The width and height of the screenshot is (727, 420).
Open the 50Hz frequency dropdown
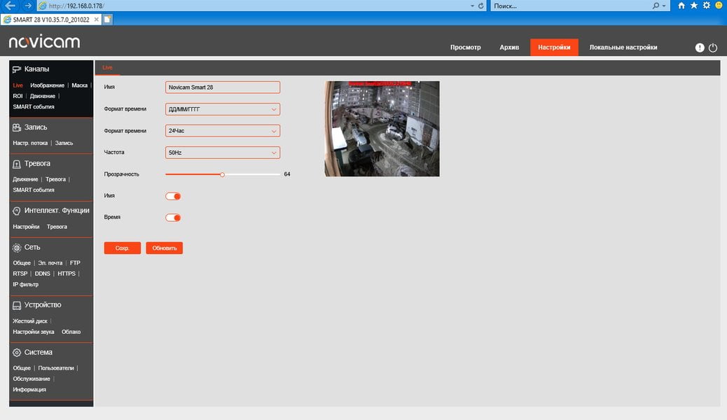(x=223, y=153)
